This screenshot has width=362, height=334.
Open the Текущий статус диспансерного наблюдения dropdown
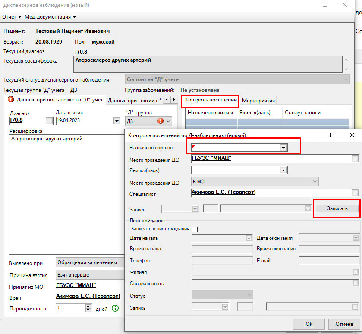point(237,79)
